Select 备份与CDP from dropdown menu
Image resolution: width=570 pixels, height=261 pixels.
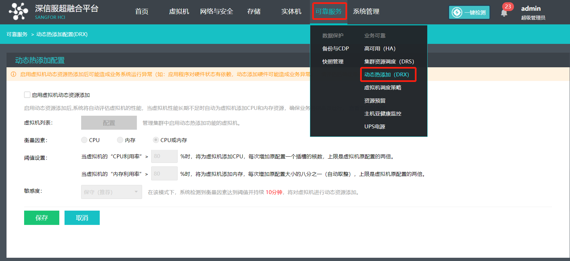(335, 48)
